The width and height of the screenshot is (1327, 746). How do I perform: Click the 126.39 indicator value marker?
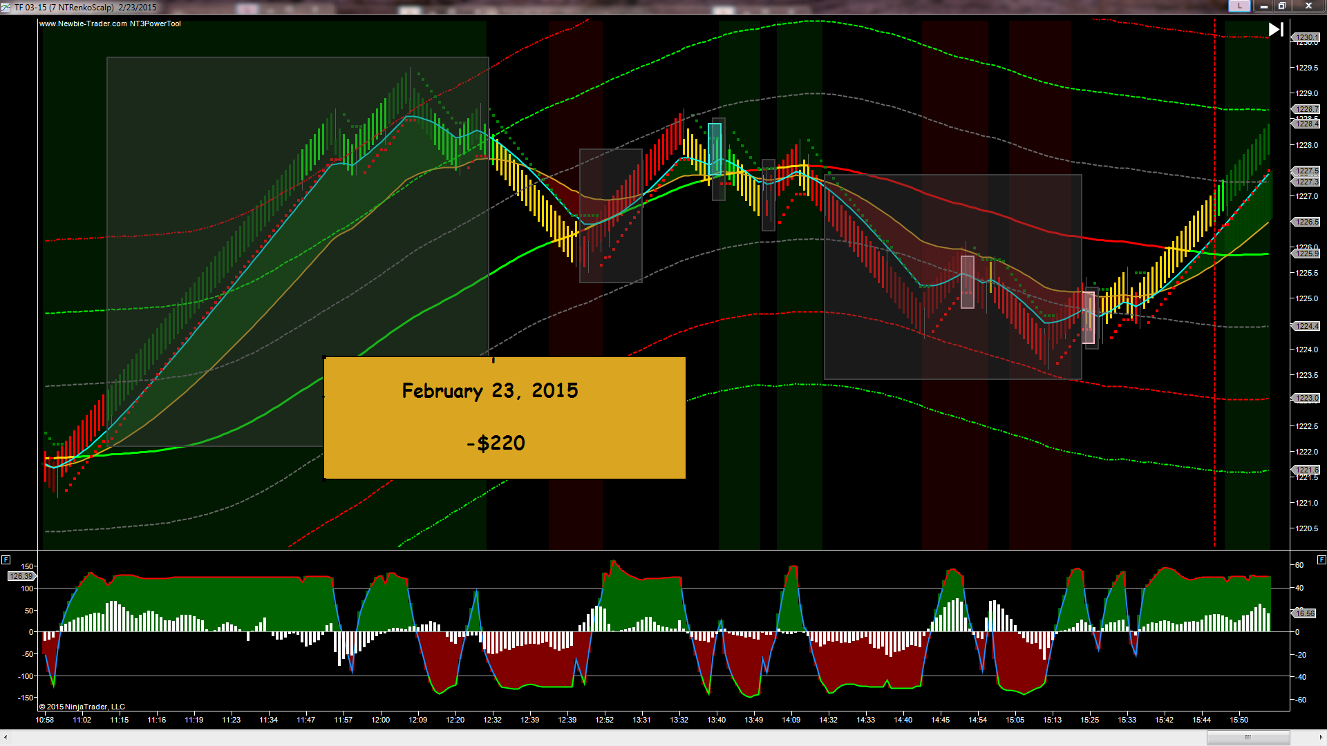coord(21,576)
